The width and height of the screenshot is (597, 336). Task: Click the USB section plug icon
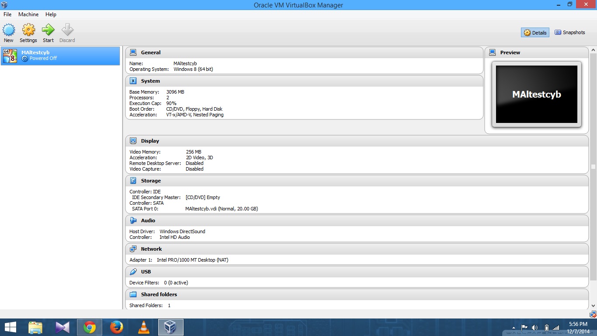point(133,272)
